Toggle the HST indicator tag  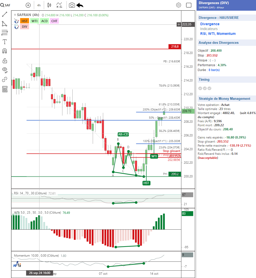point(24,21)
